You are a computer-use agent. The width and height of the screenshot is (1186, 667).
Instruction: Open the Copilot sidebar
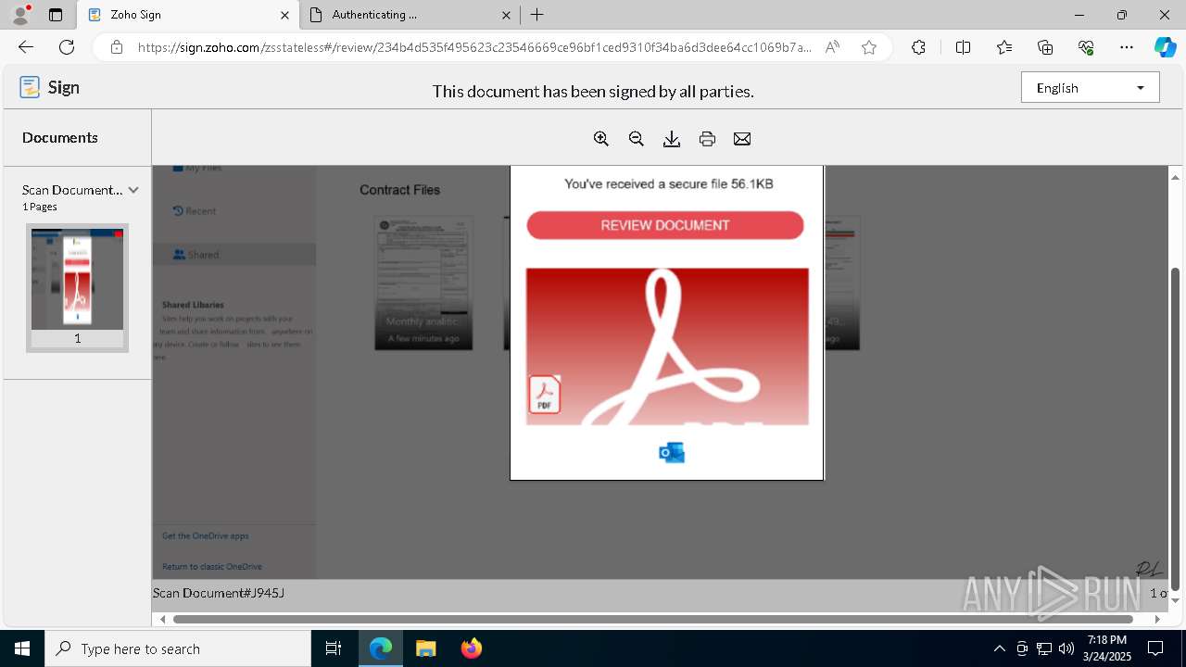click(1166, 47)
